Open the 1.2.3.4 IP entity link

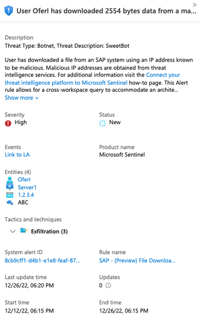click(26, 195)
